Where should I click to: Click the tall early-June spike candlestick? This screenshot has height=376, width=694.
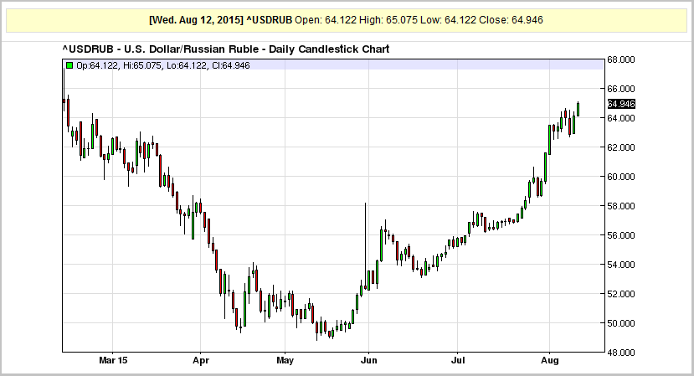coord(365,246)
